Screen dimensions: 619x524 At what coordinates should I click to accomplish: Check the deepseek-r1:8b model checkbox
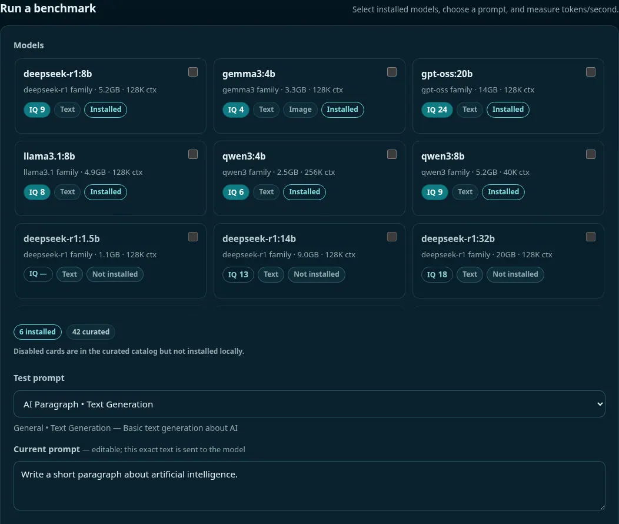coord(192,72)
